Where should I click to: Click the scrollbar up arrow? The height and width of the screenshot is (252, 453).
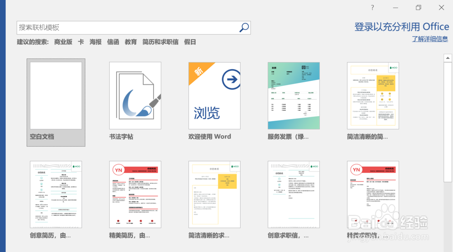pyautogui.click(x=448, y=58)
